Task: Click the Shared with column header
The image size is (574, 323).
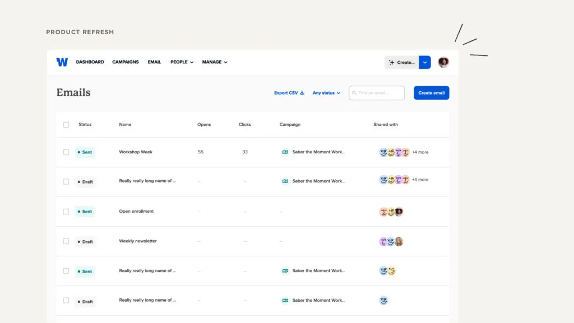Action: 386,125
